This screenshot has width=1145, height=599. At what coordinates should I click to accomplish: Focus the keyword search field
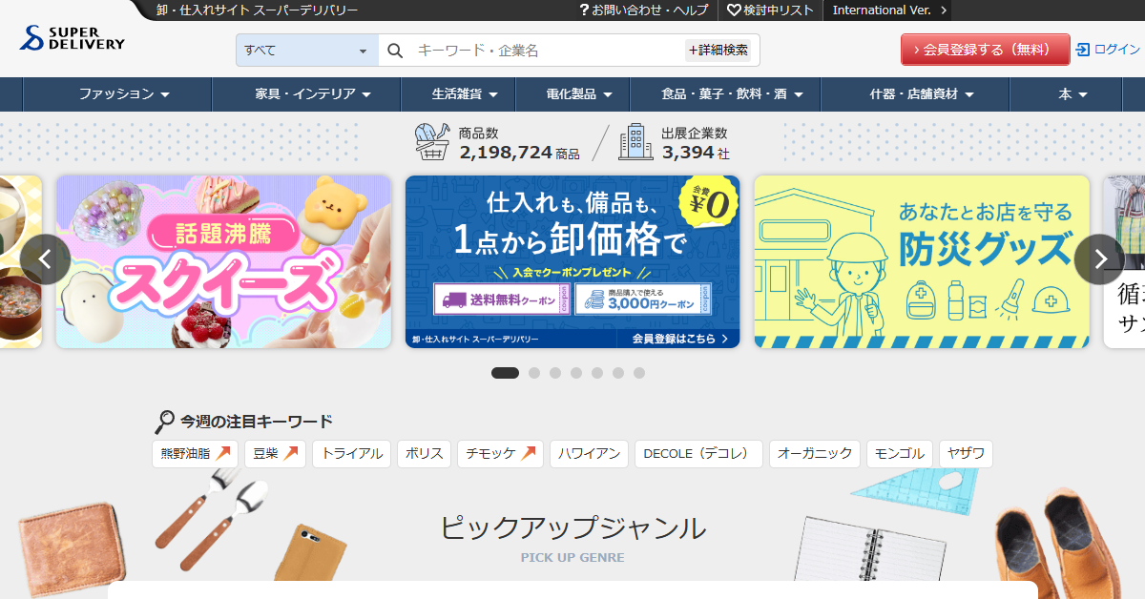[549, 51]
